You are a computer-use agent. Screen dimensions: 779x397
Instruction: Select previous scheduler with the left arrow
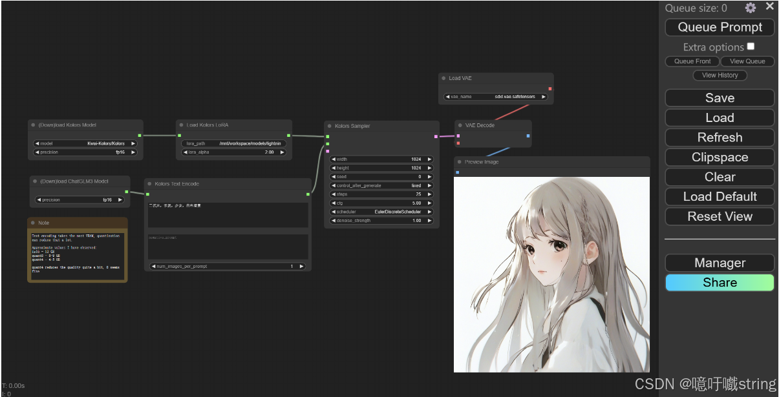coord(334,212)
